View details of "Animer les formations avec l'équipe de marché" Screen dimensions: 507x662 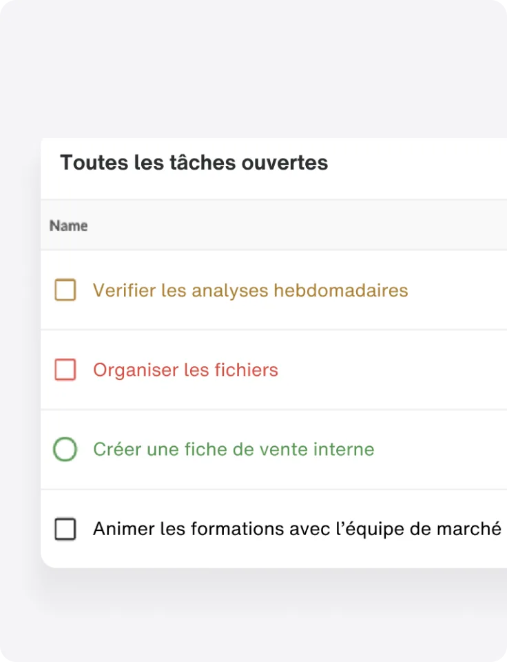pyautogui.click(x=296, y=529)
